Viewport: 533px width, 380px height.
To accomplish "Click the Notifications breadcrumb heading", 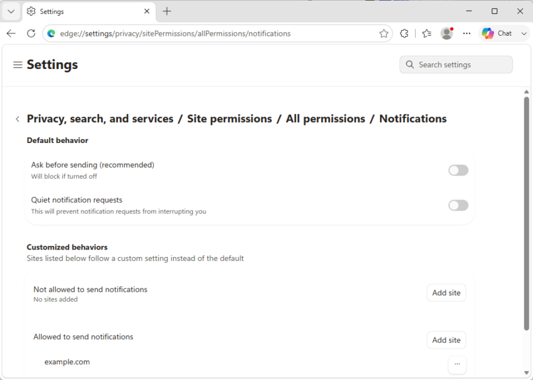I will click(413, 119).
